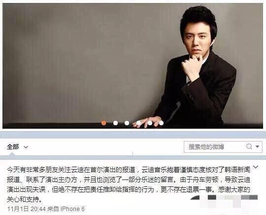Viewport: 266px width, 215px height.
Task: Click the blue separator bar below banner
Action: 133,135
